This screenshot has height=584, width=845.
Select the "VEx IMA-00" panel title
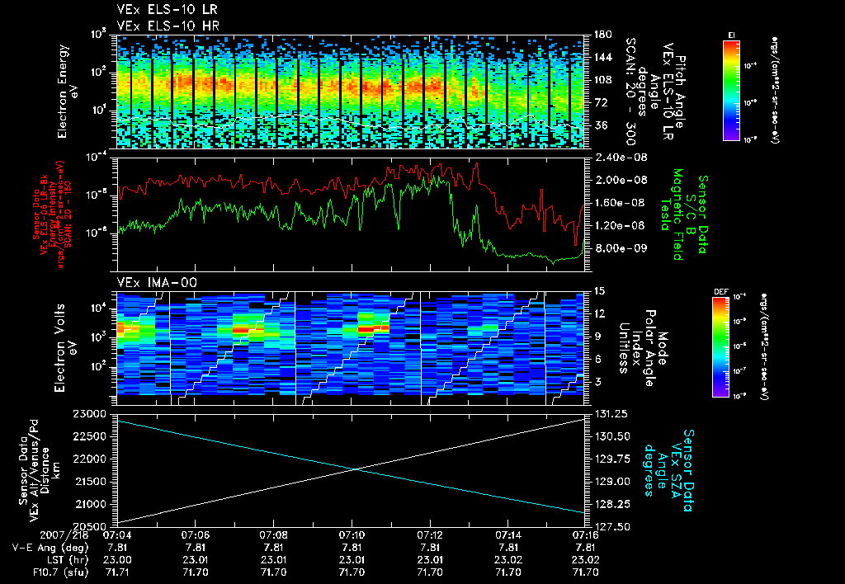click(x=157, y=282)
